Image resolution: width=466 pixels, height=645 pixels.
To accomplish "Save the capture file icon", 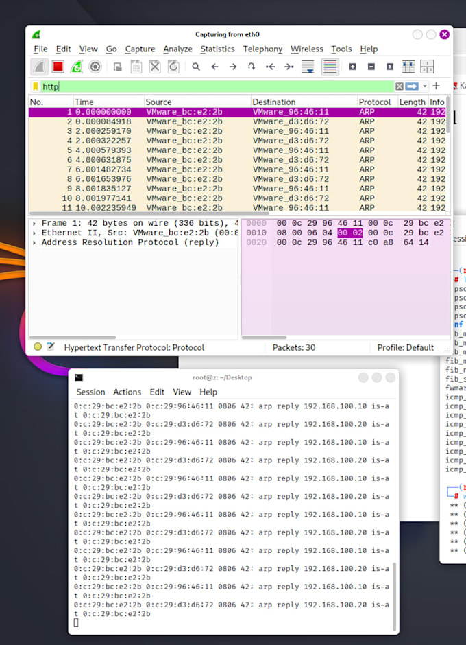I will tap(136, 67).
